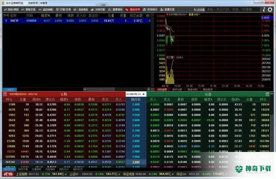
Task: Open the settings gear icon
Action: tap(270, 10)
